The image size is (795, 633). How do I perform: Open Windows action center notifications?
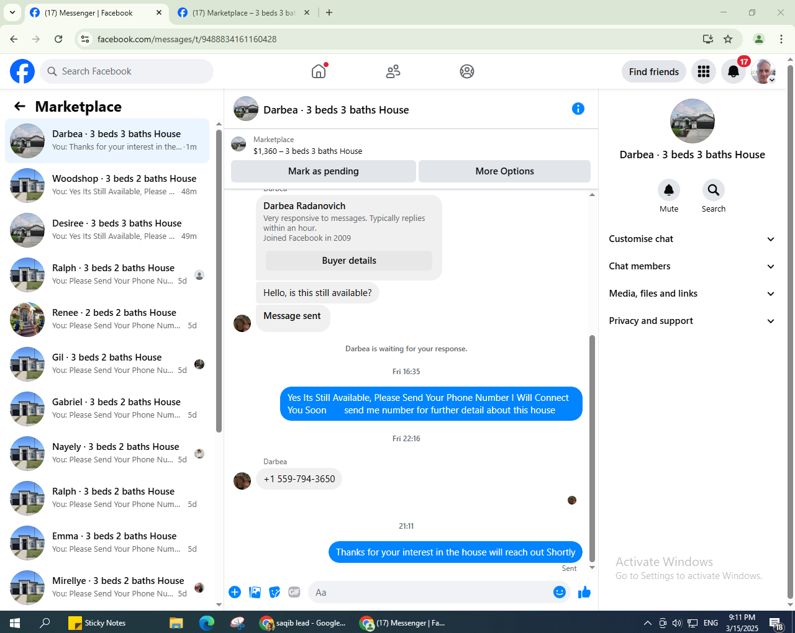(x=776, y=623)
